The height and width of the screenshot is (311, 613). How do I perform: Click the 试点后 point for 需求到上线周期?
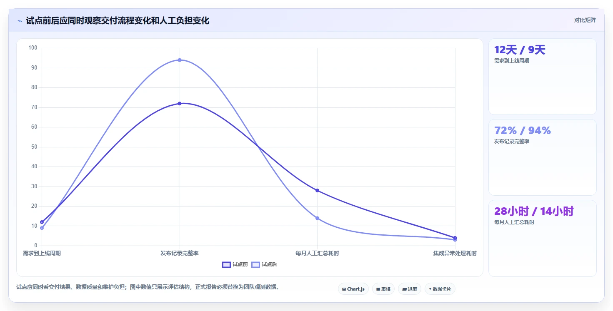point(42,228)
